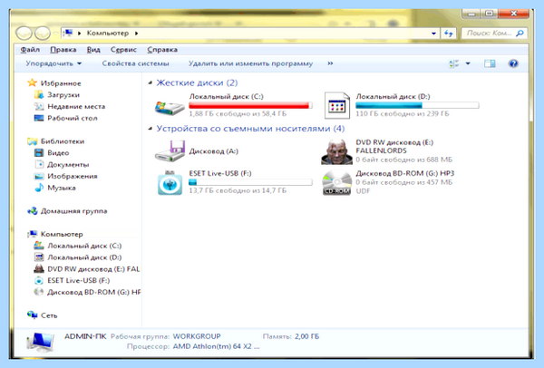This screenshot has width=544, height=368.
Task: Open the address bar history dropdown
Action: point(433,34)
